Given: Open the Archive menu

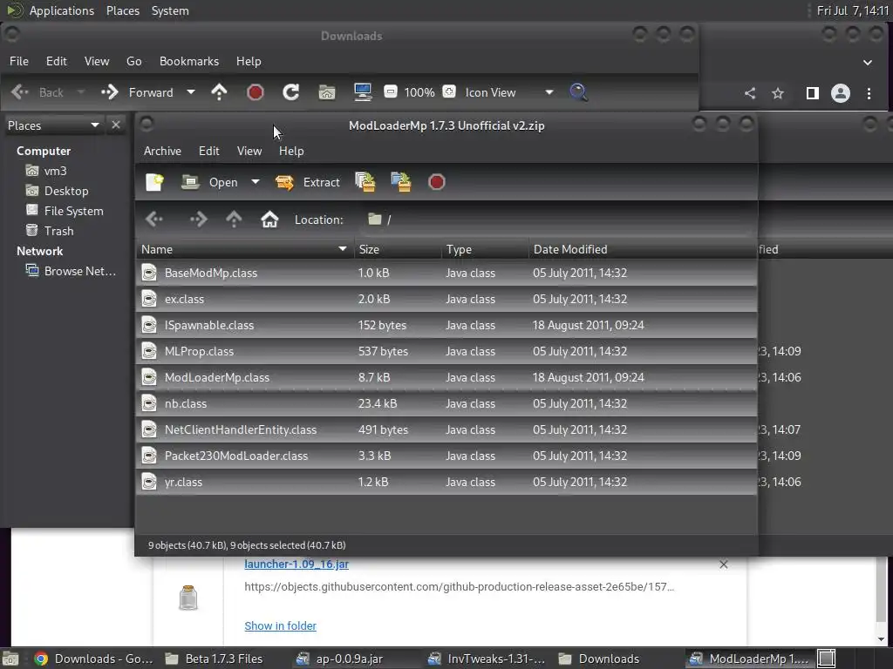Looking at the screenshot, I should pos(162,151).
